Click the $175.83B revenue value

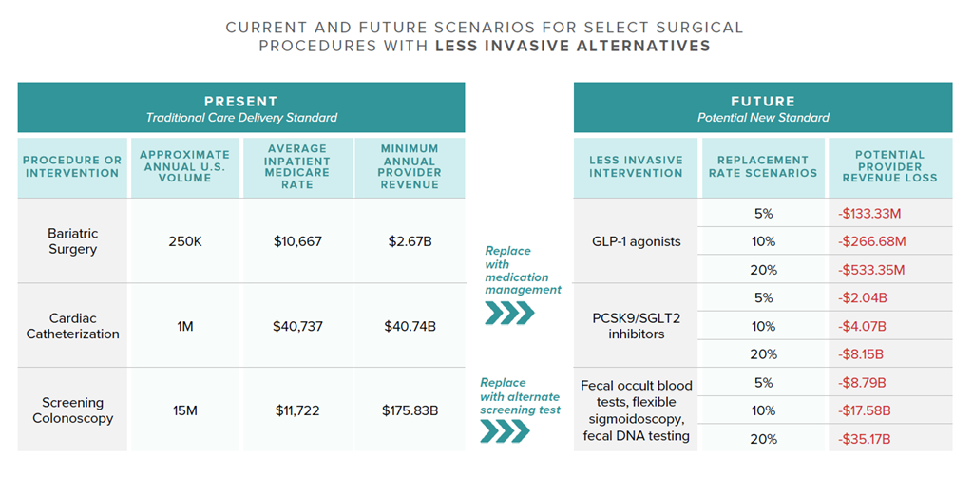click(x=411, y=410)
